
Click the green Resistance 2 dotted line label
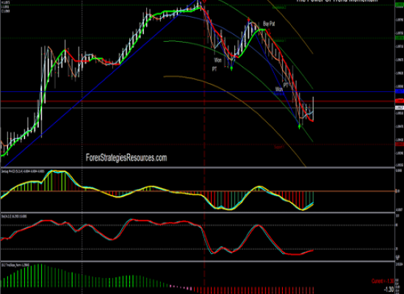click(279, 8)
